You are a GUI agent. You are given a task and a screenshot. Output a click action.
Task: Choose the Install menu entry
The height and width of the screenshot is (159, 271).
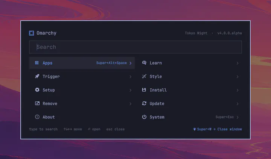pos(189,90)
